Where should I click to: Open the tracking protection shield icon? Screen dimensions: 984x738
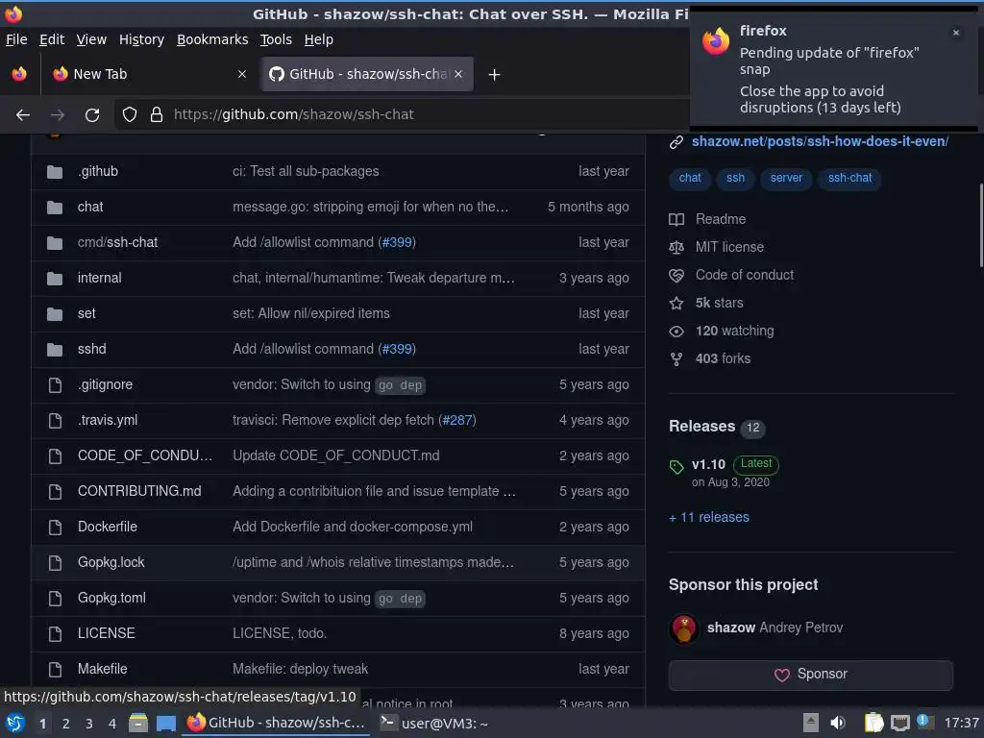coord(130,115)
